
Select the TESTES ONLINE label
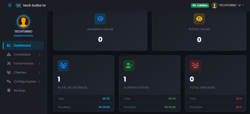[x=199, y=29]
